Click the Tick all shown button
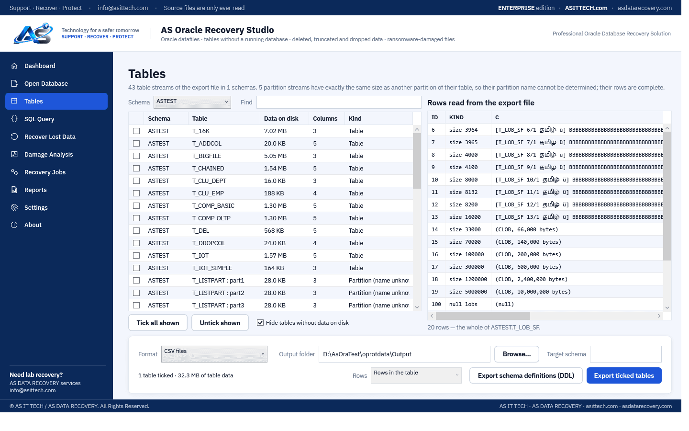The image size is (689, 431). (158, 323)
